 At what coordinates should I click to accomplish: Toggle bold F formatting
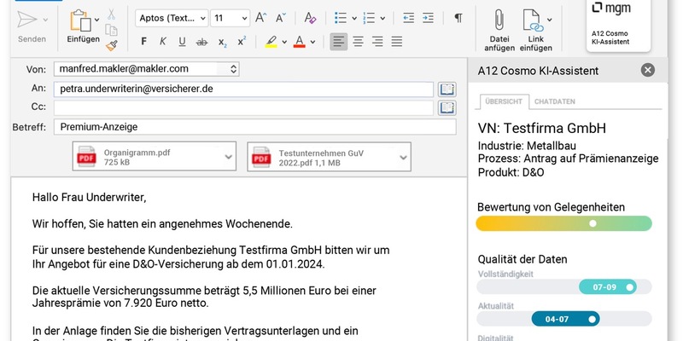tap(143, 41)
